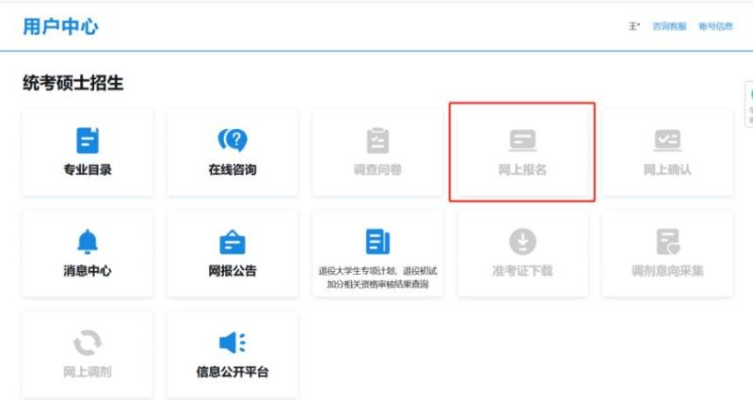
Task: Click the floating widget on right edge
Action: tap(748, 104)
